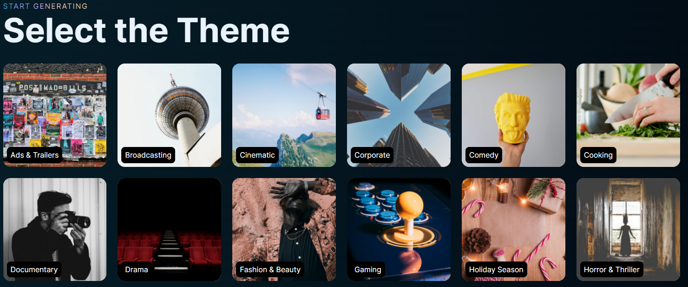Image resolution: width=688 pixels, height=287 pixels.
Task: Click the Cinematic label badge
Action: tap(257, 155)
